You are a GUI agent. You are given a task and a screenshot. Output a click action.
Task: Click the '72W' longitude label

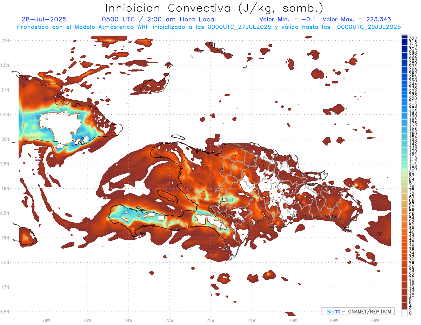point(210,320)
